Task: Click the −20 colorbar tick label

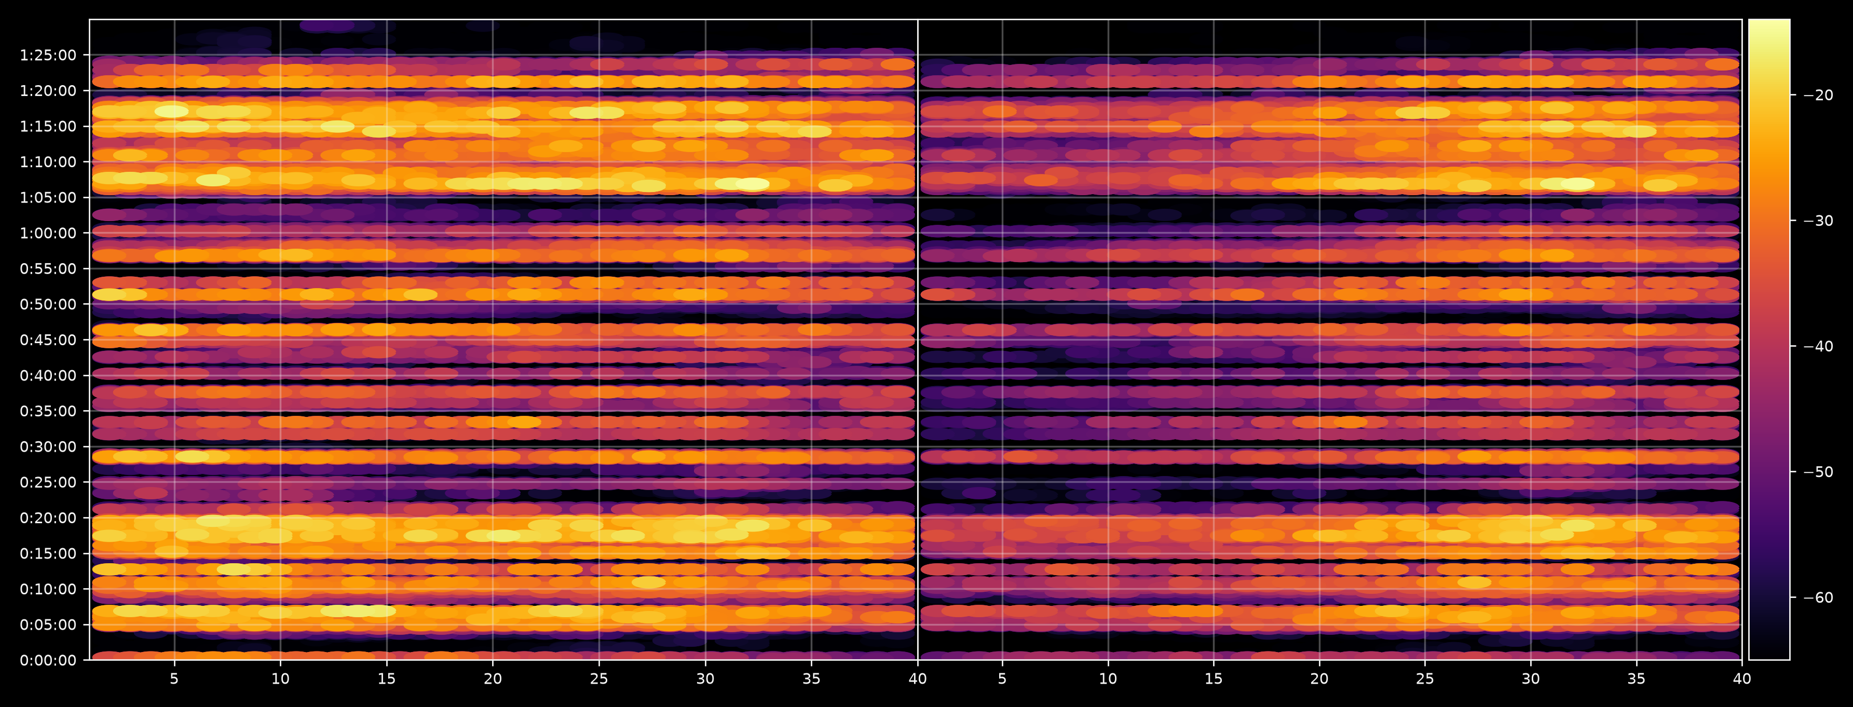Action: [x=1818, y=95]
